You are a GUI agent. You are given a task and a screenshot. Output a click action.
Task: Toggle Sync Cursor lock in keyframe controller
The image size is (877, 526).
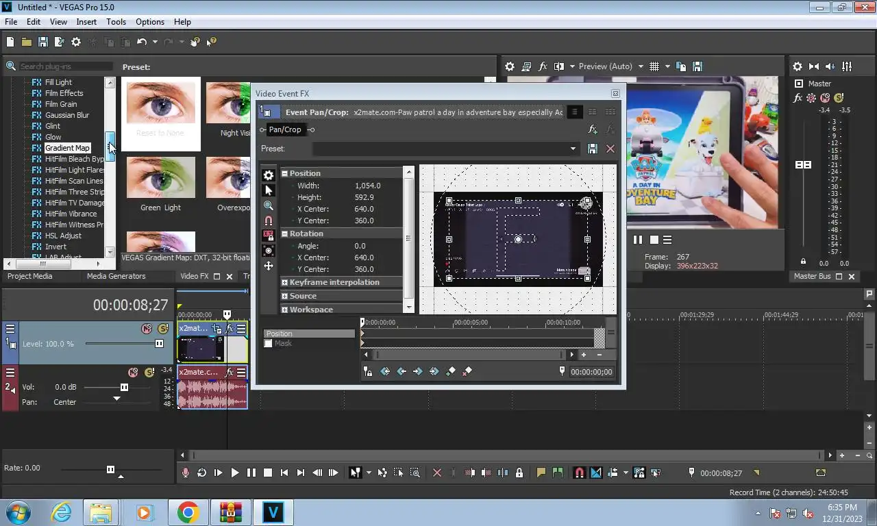click(x=369, y=371)
